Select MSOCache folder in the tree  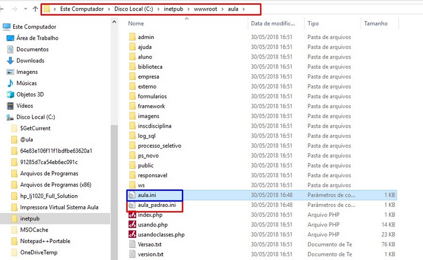tap(34, 230)
